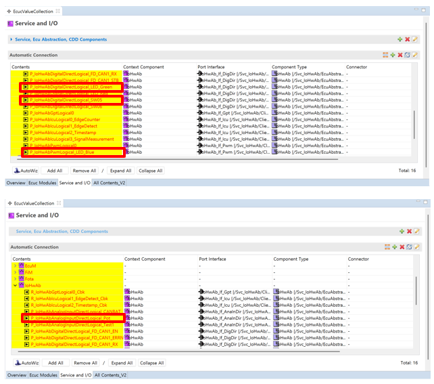Click blue refresh icon in upper Automatic Connection bar

click(x=407, y=55)
